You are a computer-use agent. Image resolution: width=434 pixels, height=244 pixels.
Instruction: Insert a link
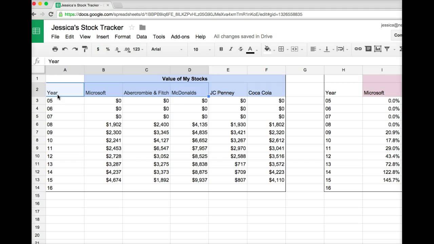(358, 49)
